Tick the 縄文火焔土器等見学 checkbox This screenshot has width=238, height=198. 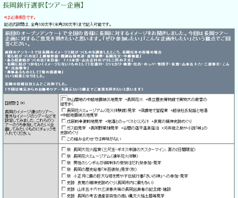[x=64, y=195]
